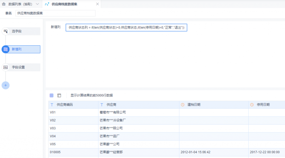Click supplier 芒果姜***公司
285x158 pixels.
109,144
